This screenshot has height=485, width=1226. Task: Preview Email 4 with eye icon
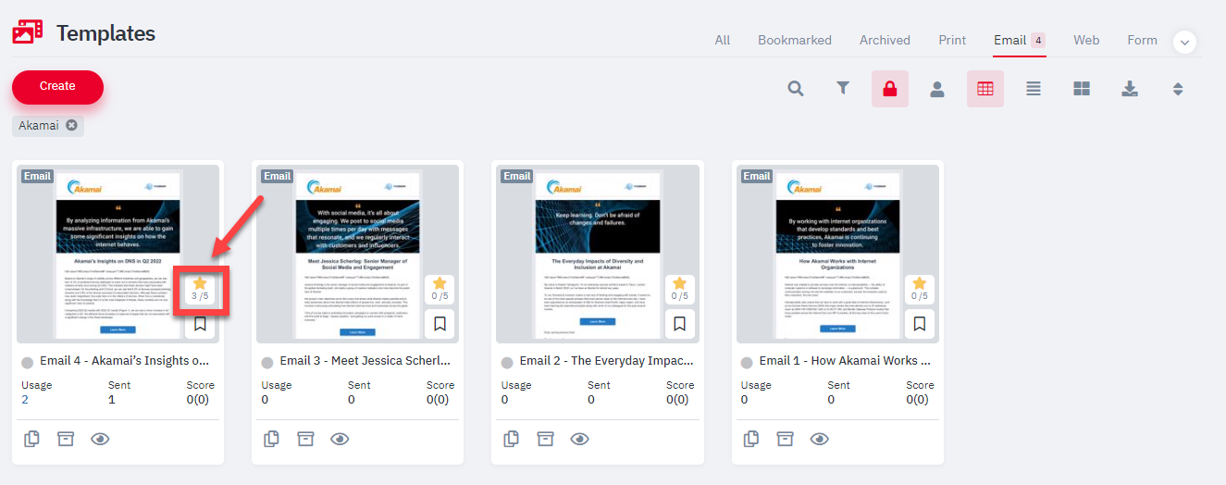coord(100,439)
